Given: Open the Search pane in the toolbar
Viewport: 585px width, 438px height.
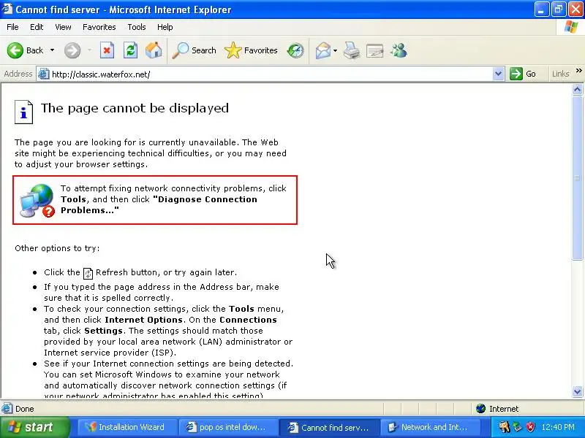Looking at the screenshot, I should point(194,50).
